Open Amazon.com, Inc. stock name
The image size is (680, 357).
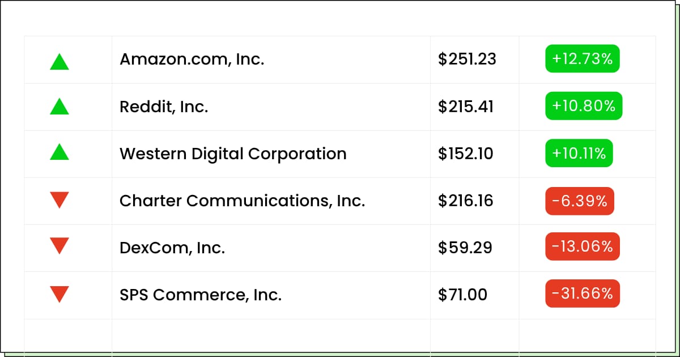(192, 59)
